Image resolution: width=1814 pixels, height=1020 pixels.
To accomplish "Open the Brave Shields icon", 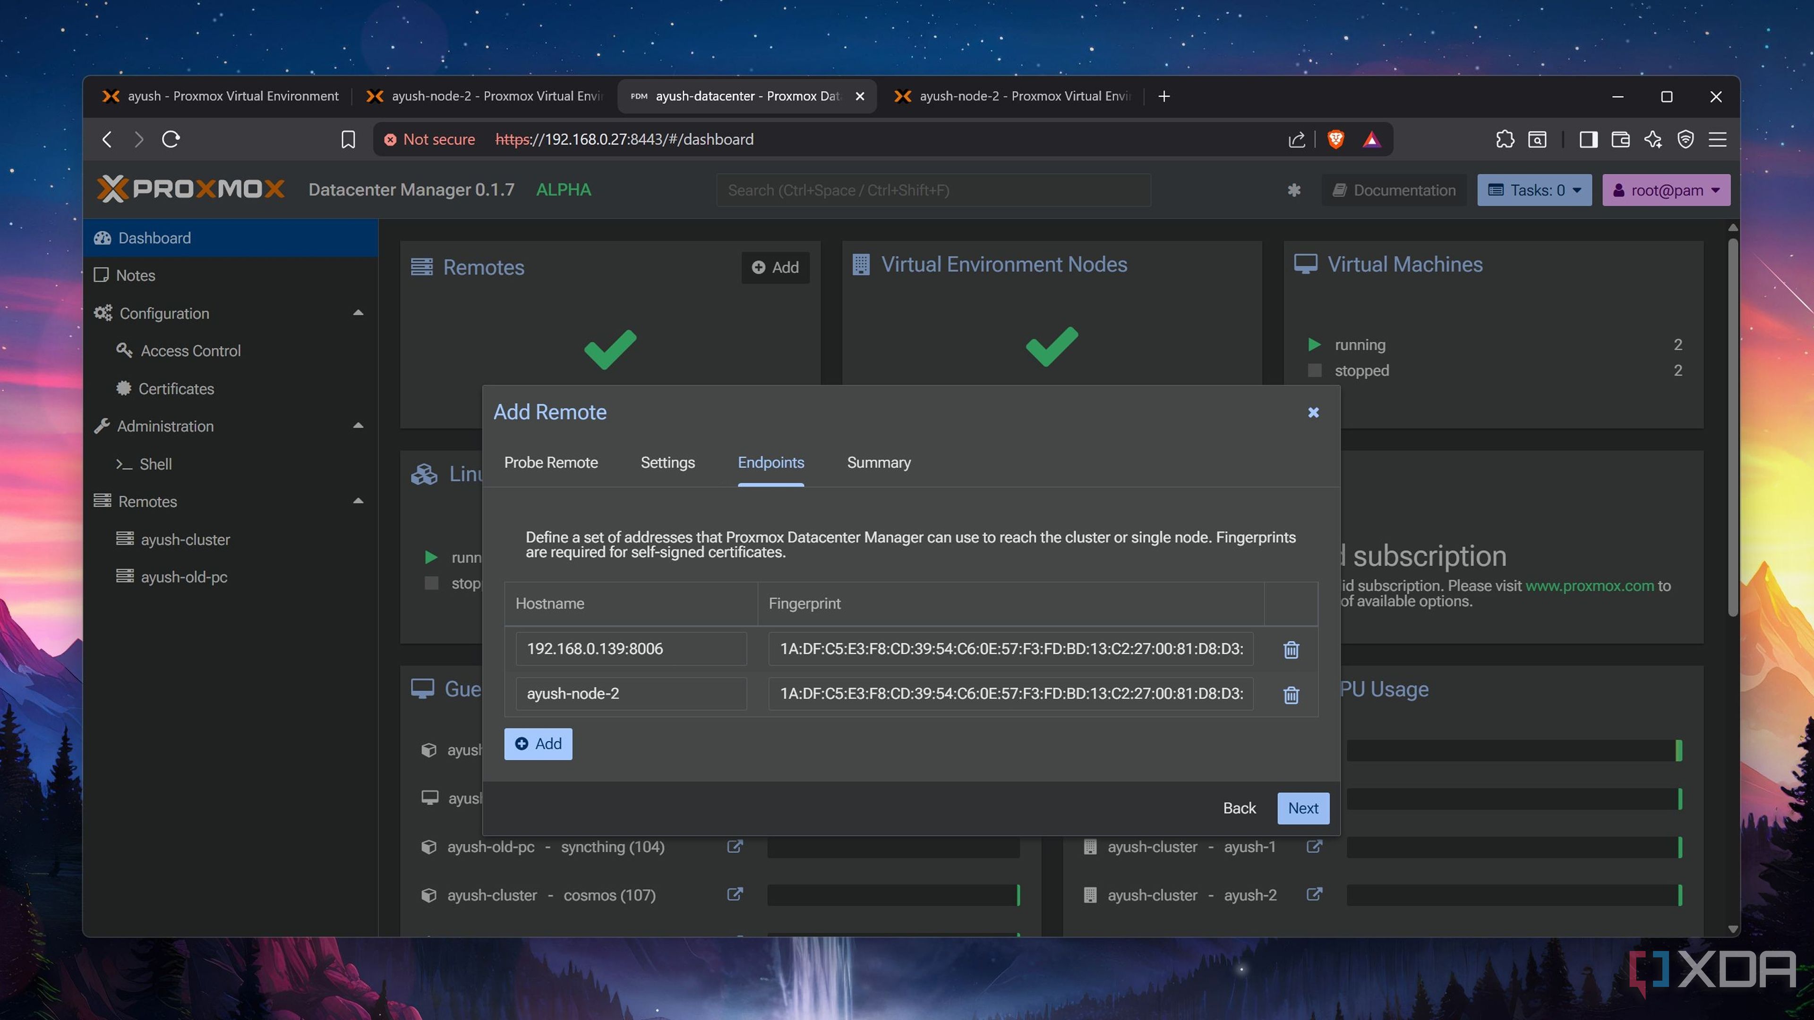I will coord(1336,139).
